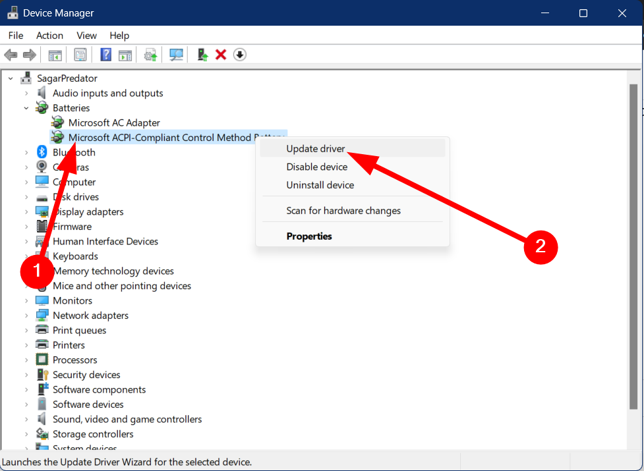Screen dimensions: 644x471
Task: Click the Update device driver gear icon
Action: pos(150,55)
